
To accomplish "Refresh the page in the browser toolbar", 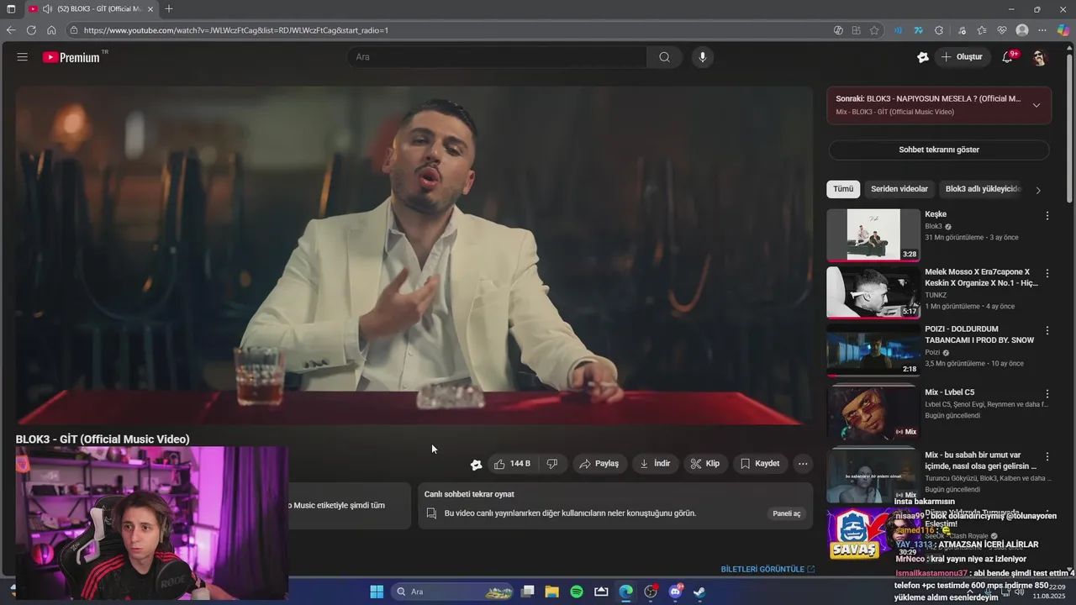I will pyautogui.click(x=31, y=30).
